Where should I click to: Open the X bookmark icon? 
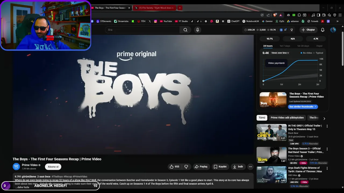(x=150, y=21)
